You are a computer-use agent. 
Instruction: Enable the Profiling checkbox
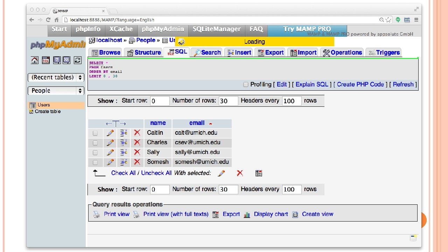(x=246, y=84)
